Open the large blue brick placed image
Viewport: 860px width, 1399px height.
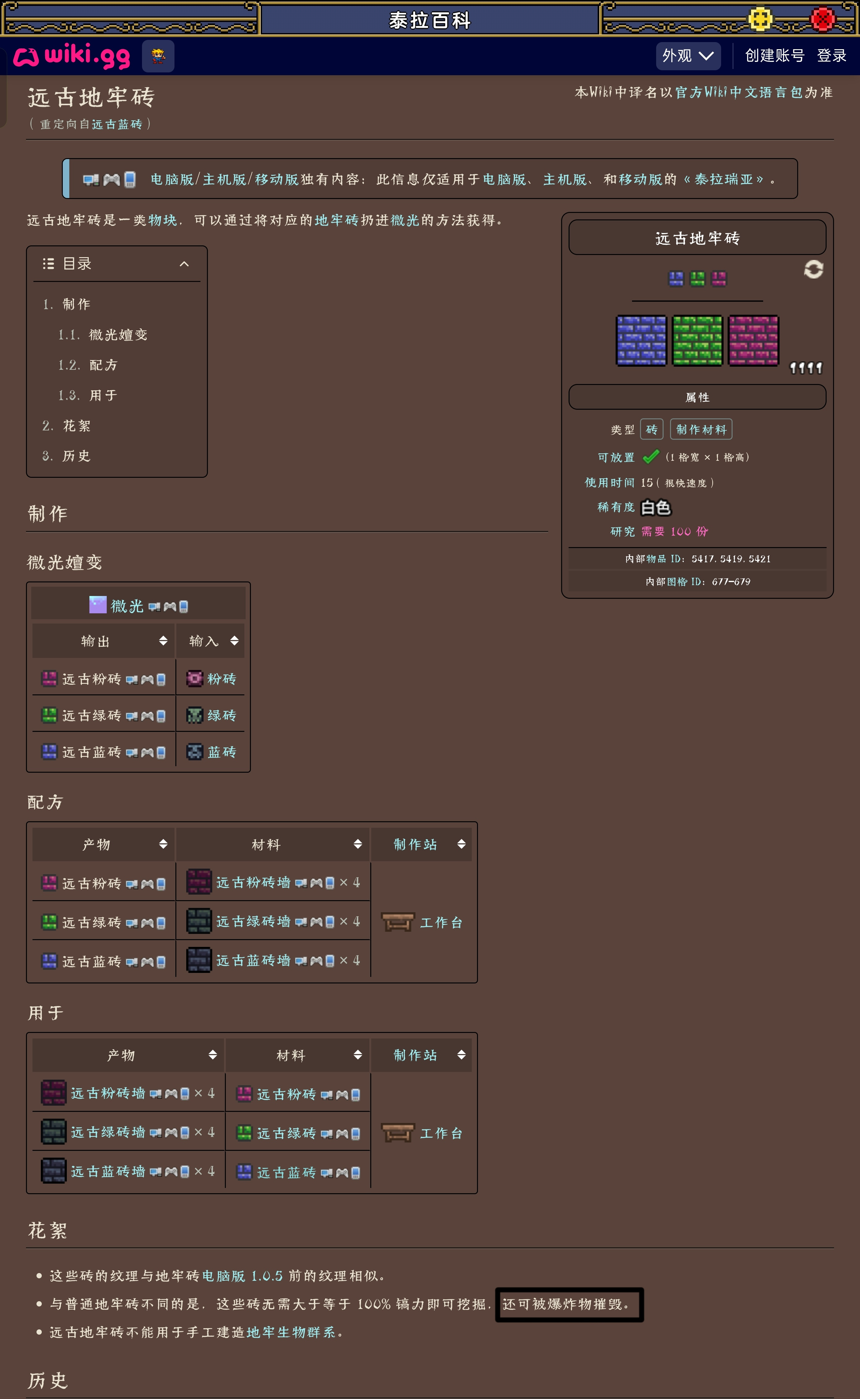(642, 340)
